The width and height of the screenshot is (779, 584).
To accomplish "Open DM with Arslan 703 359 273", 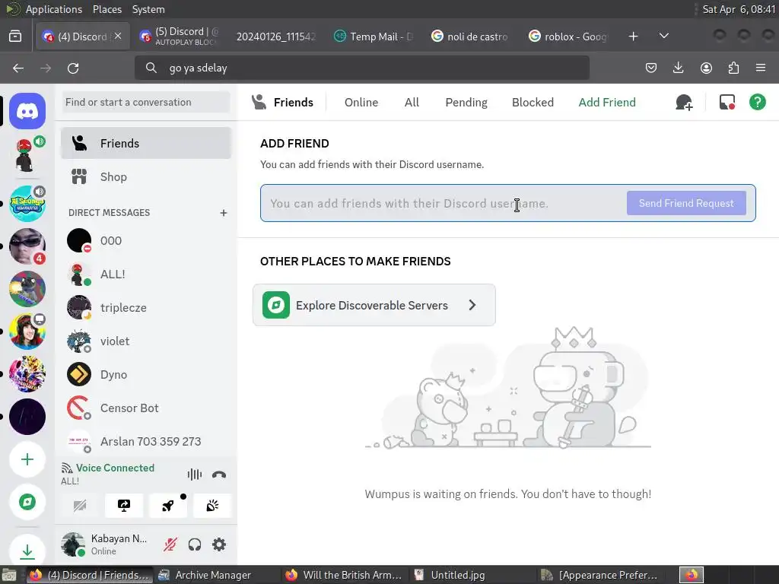I will point(146,442).
